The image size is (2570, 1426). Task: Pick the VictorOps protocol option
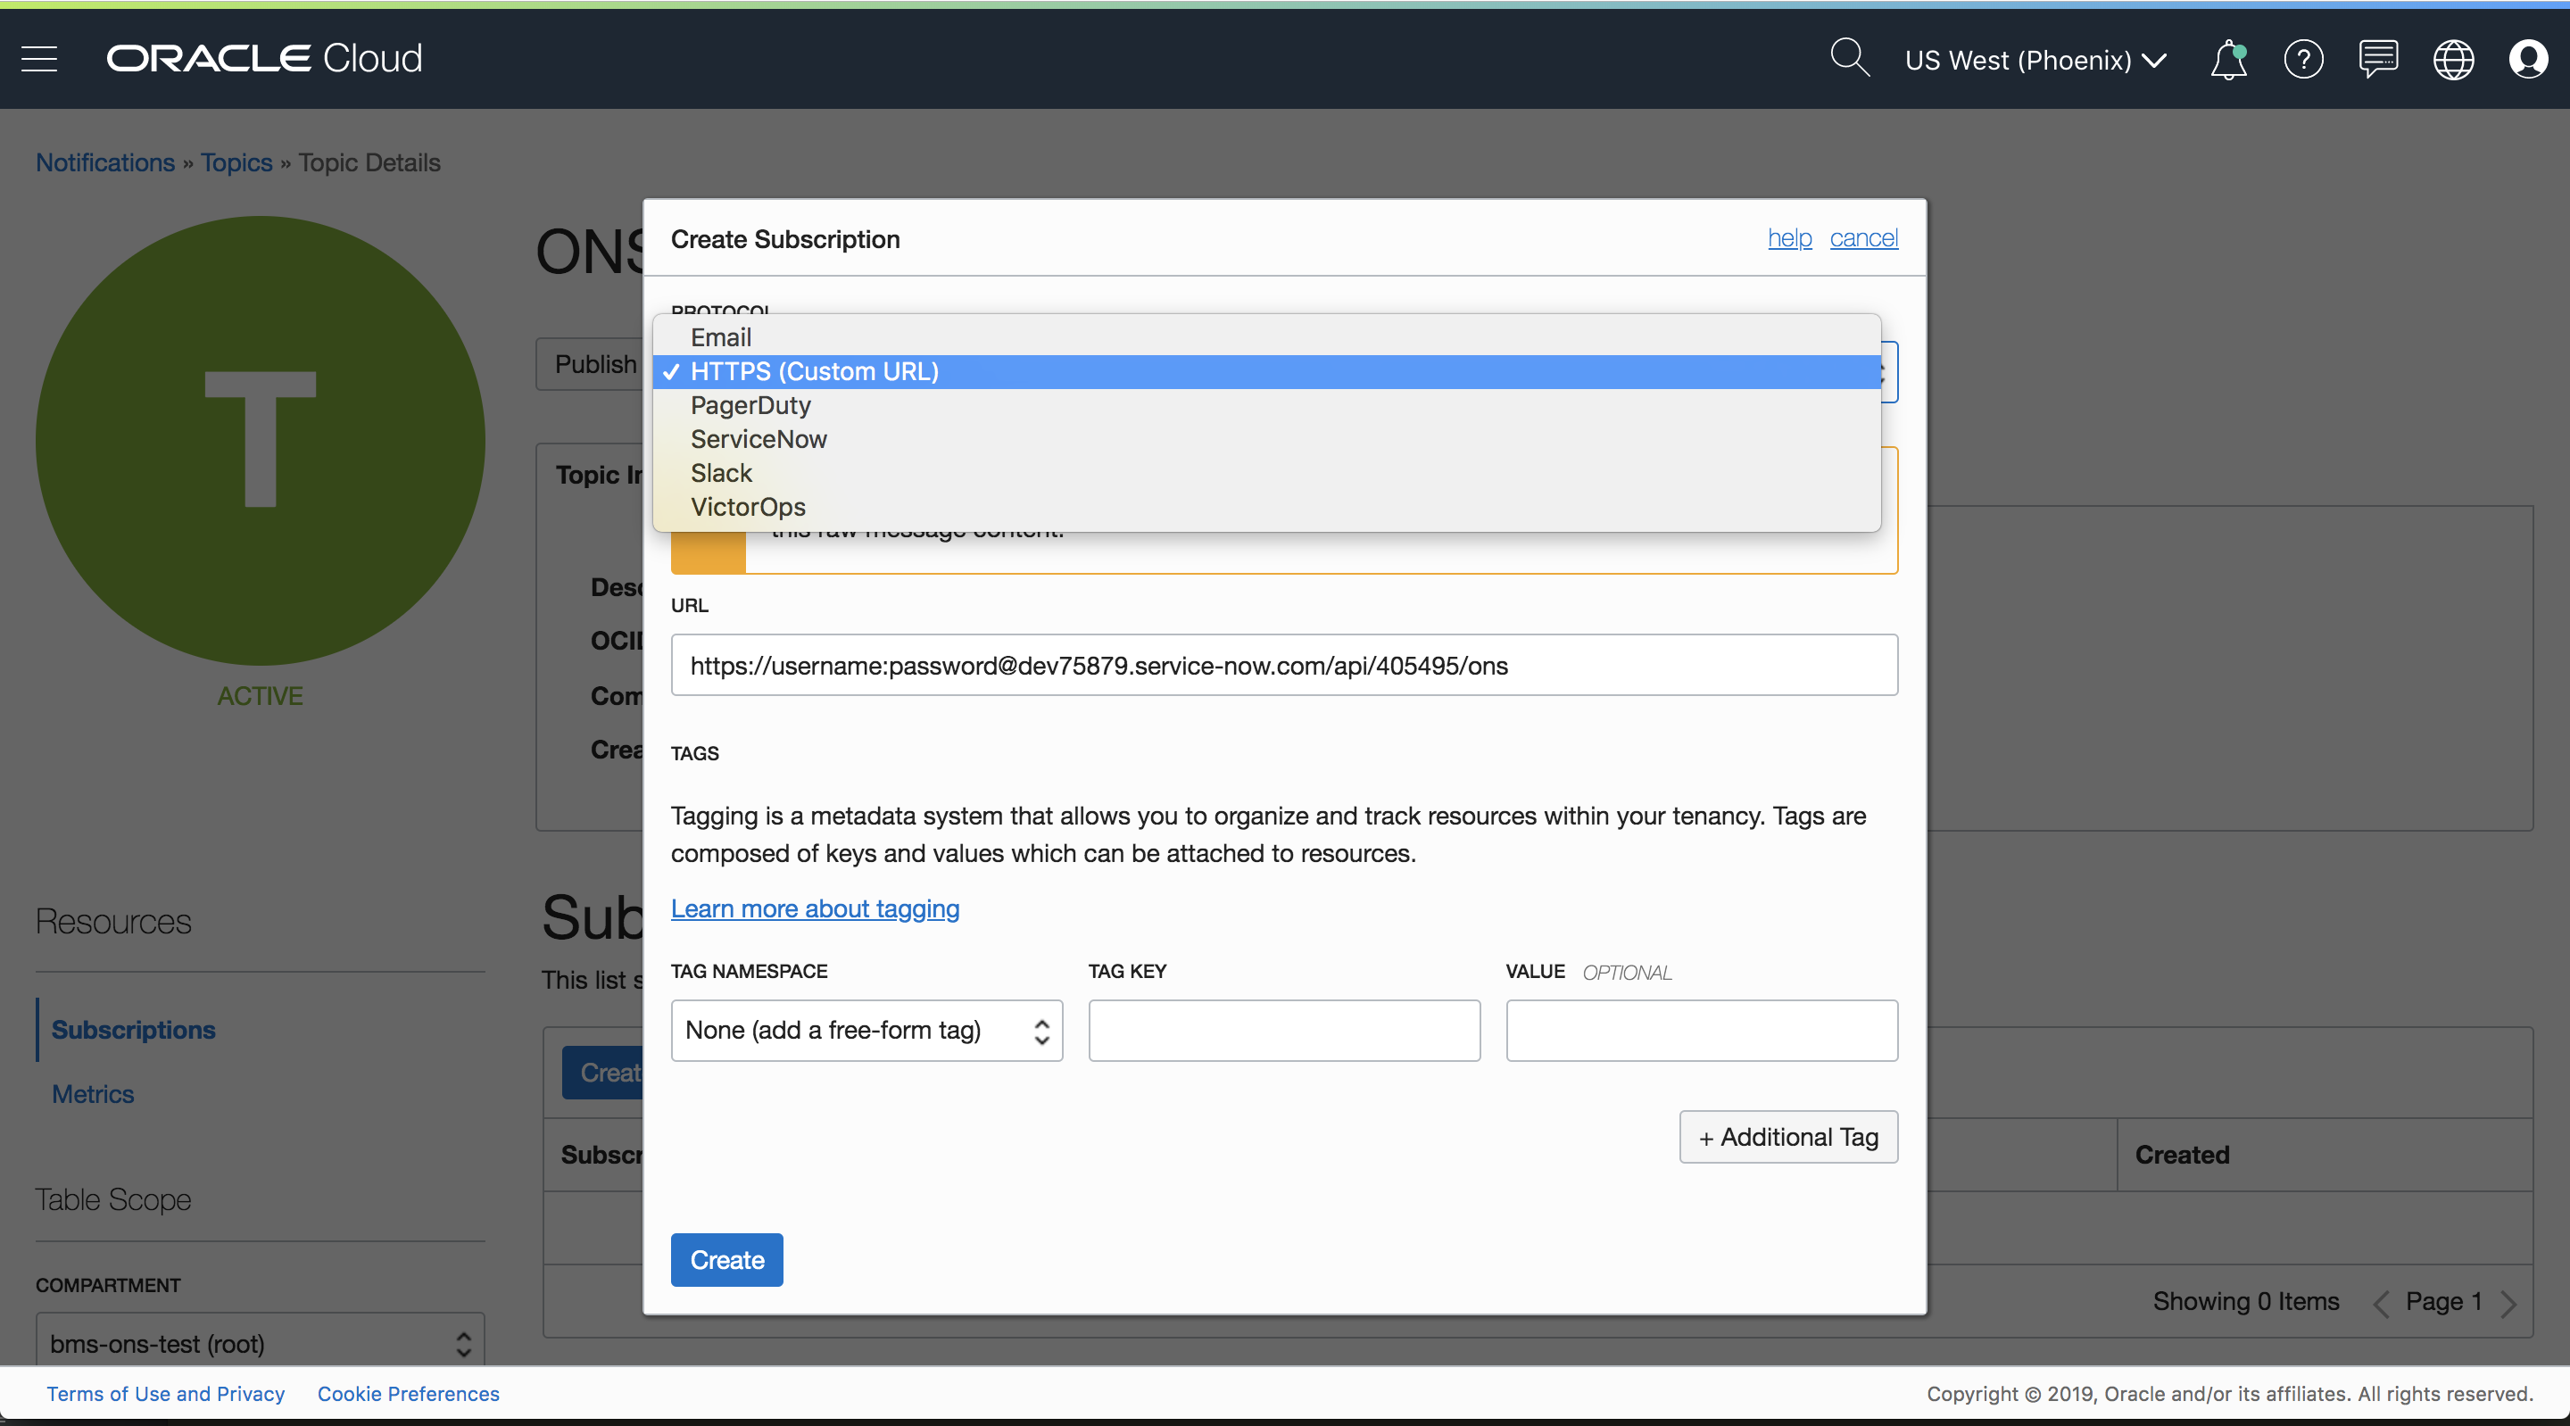coord(747,507)
